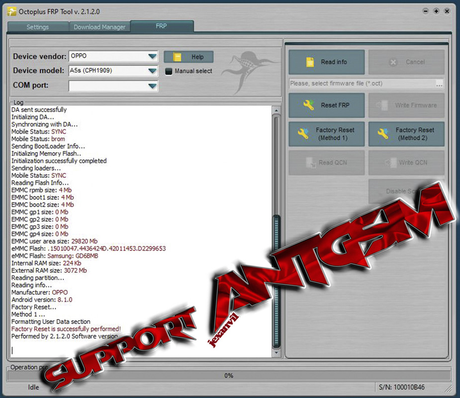This screenshot has height=398, width=460.
Task: Click log line 'Mobile Status: brom'
Action: pyautogui.click(x=38, y=139)
